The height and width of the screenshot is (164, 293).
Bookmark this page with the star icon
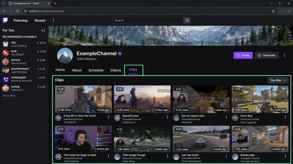[273, 11]
